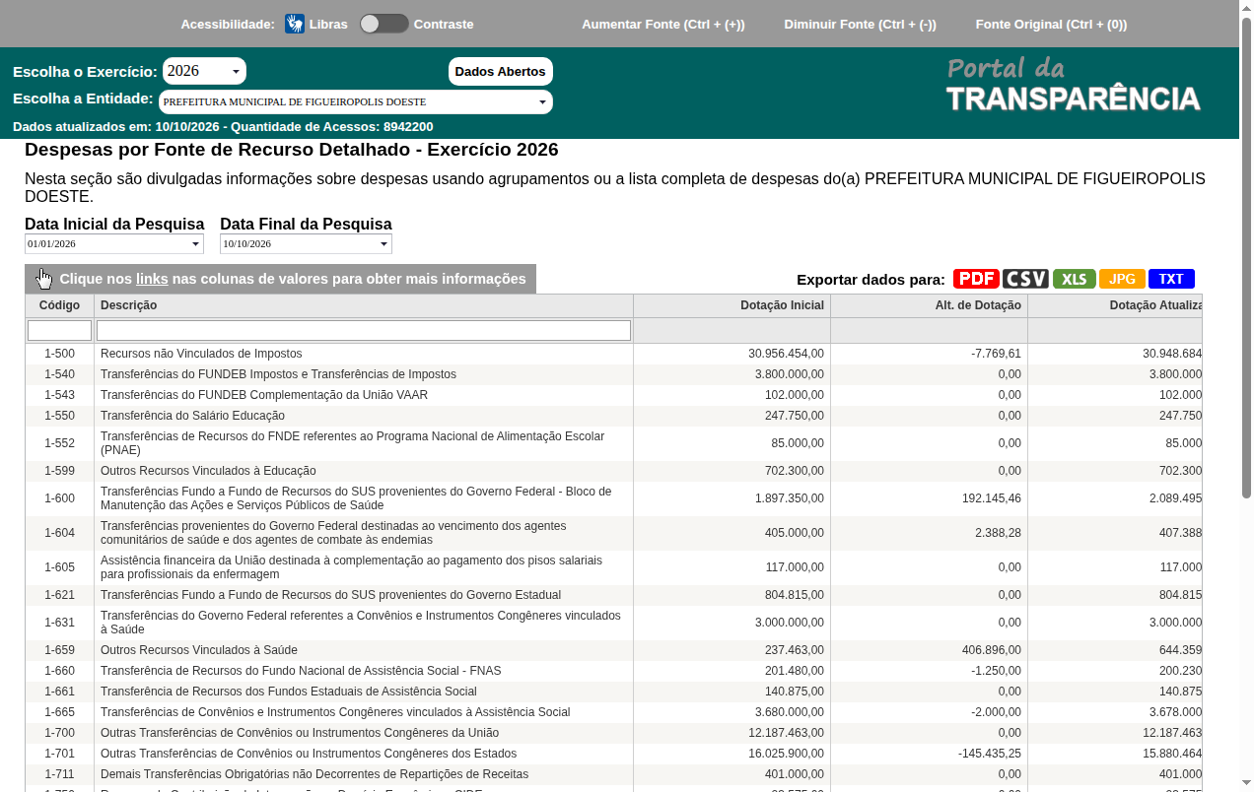
Task: Click 'Outros Recursos Vinculados à Saúde' description
Action: coord(199,650)
